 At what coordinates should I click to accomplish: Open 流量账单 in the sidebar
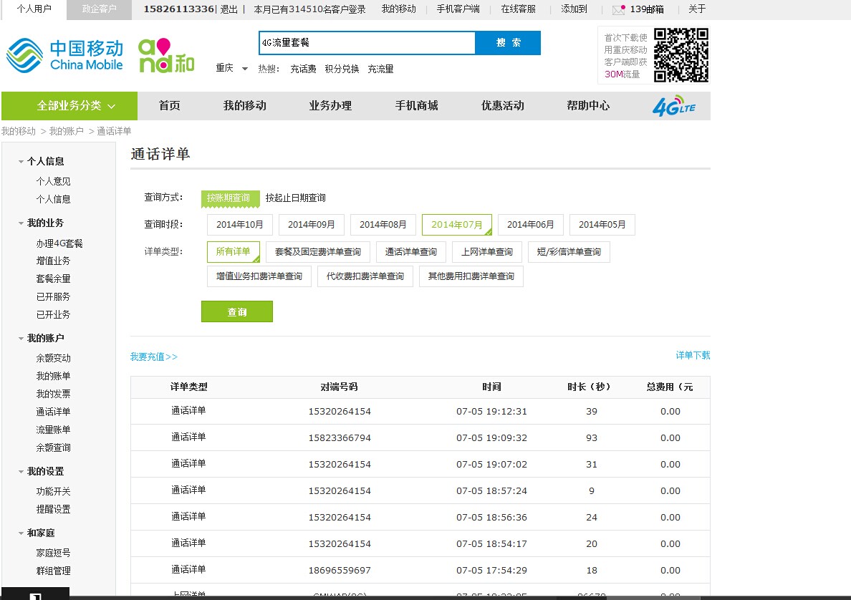coord(54,430)
